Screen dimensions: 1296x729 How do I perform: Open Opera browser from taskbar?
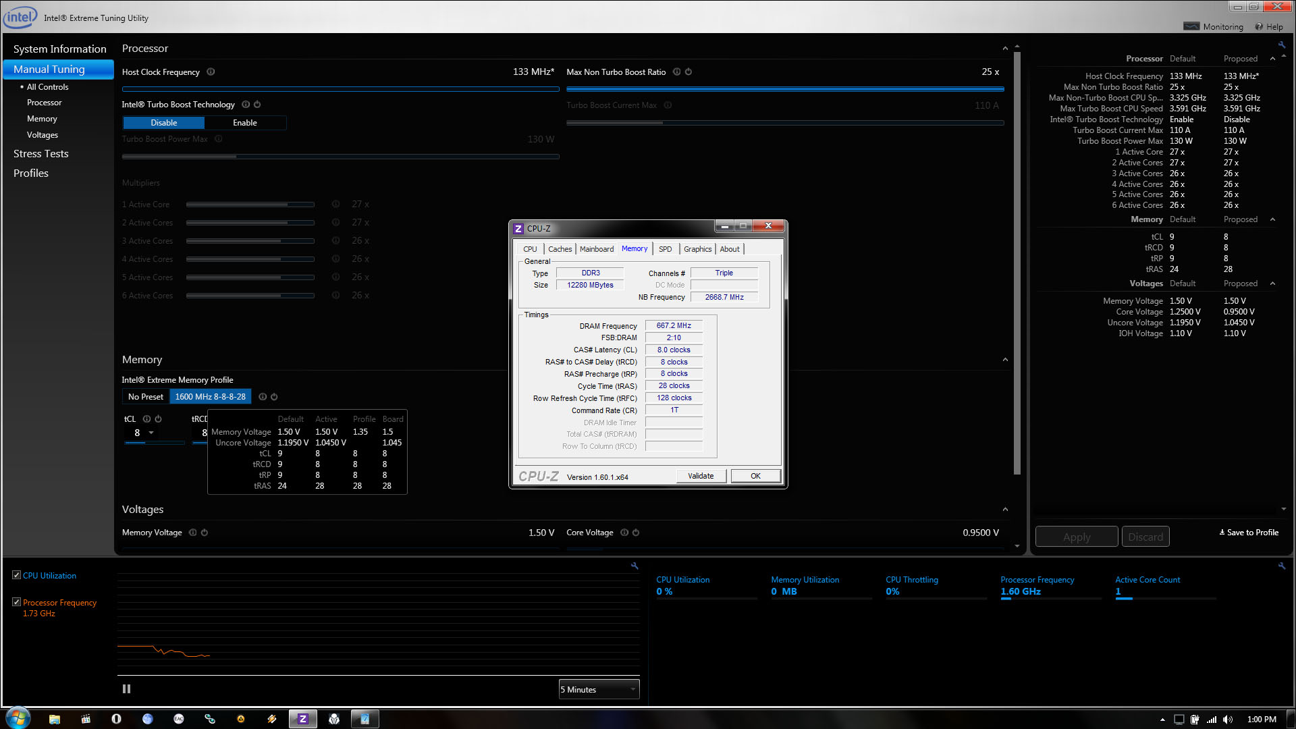click(116, 719)
